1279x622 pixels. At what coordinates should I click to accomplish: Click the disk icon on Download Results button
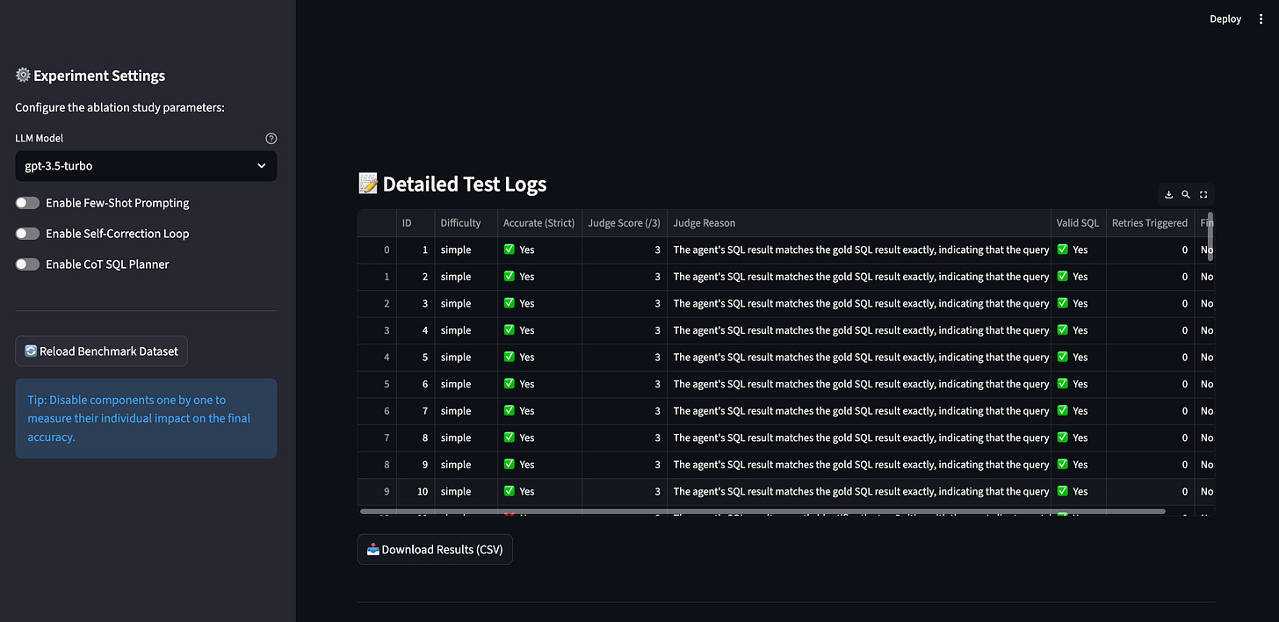[x=373, y=548]
